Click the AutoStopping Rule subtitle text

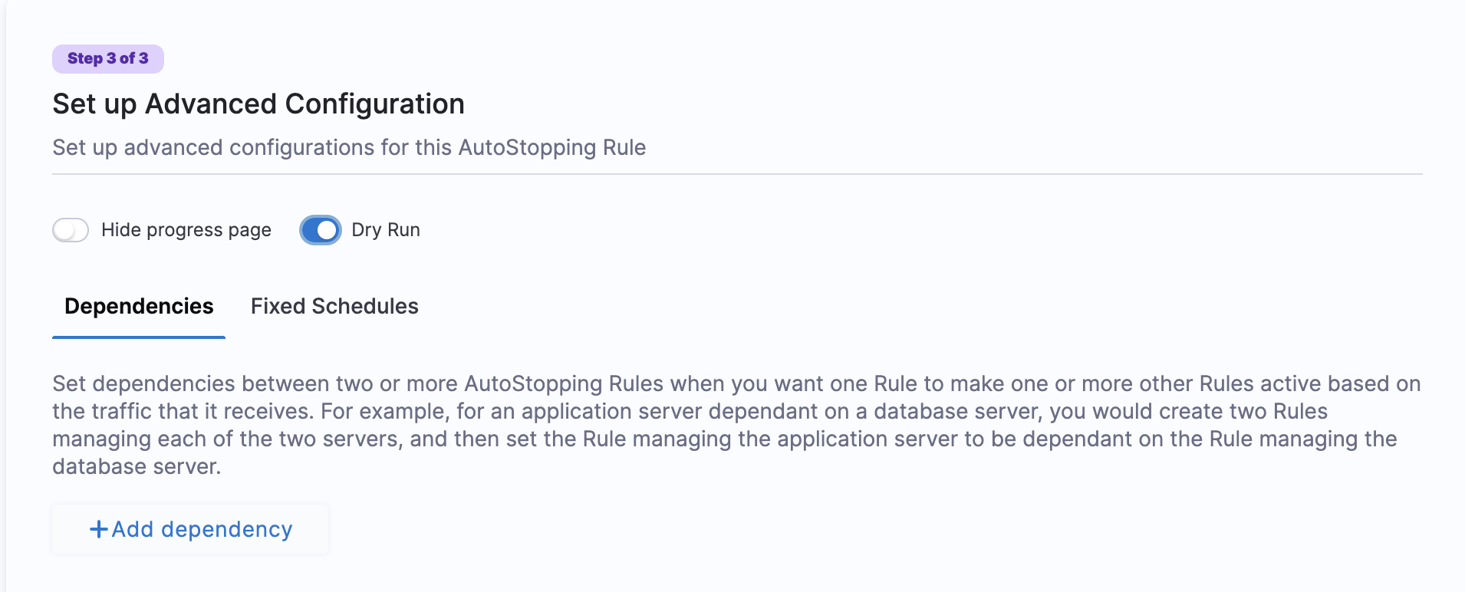tap(349, 147)
